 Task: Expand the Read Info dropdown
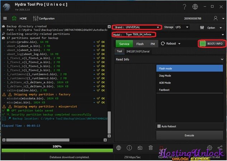(170, 59)
